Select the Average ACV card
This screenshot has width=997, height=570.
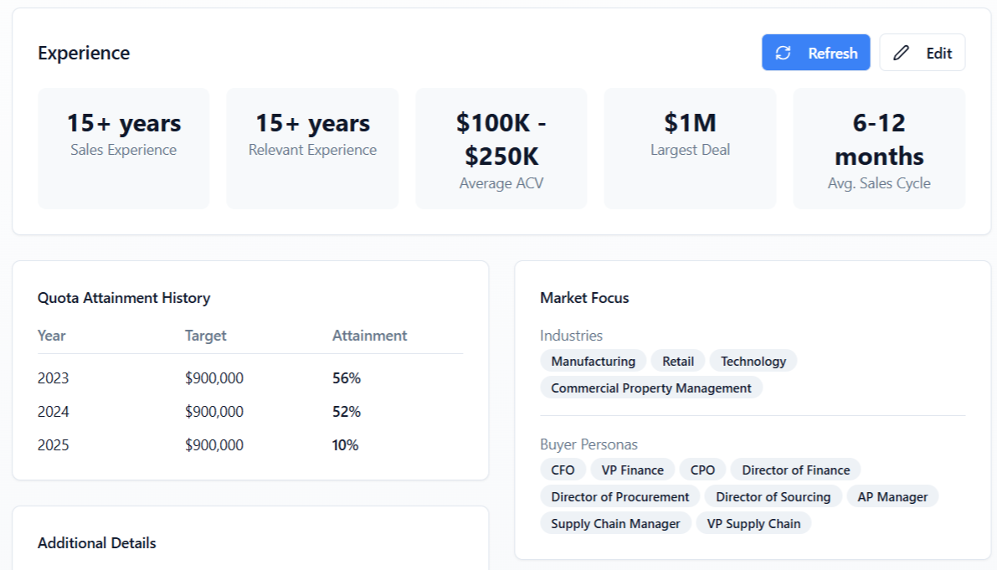(x=501, y=149)
